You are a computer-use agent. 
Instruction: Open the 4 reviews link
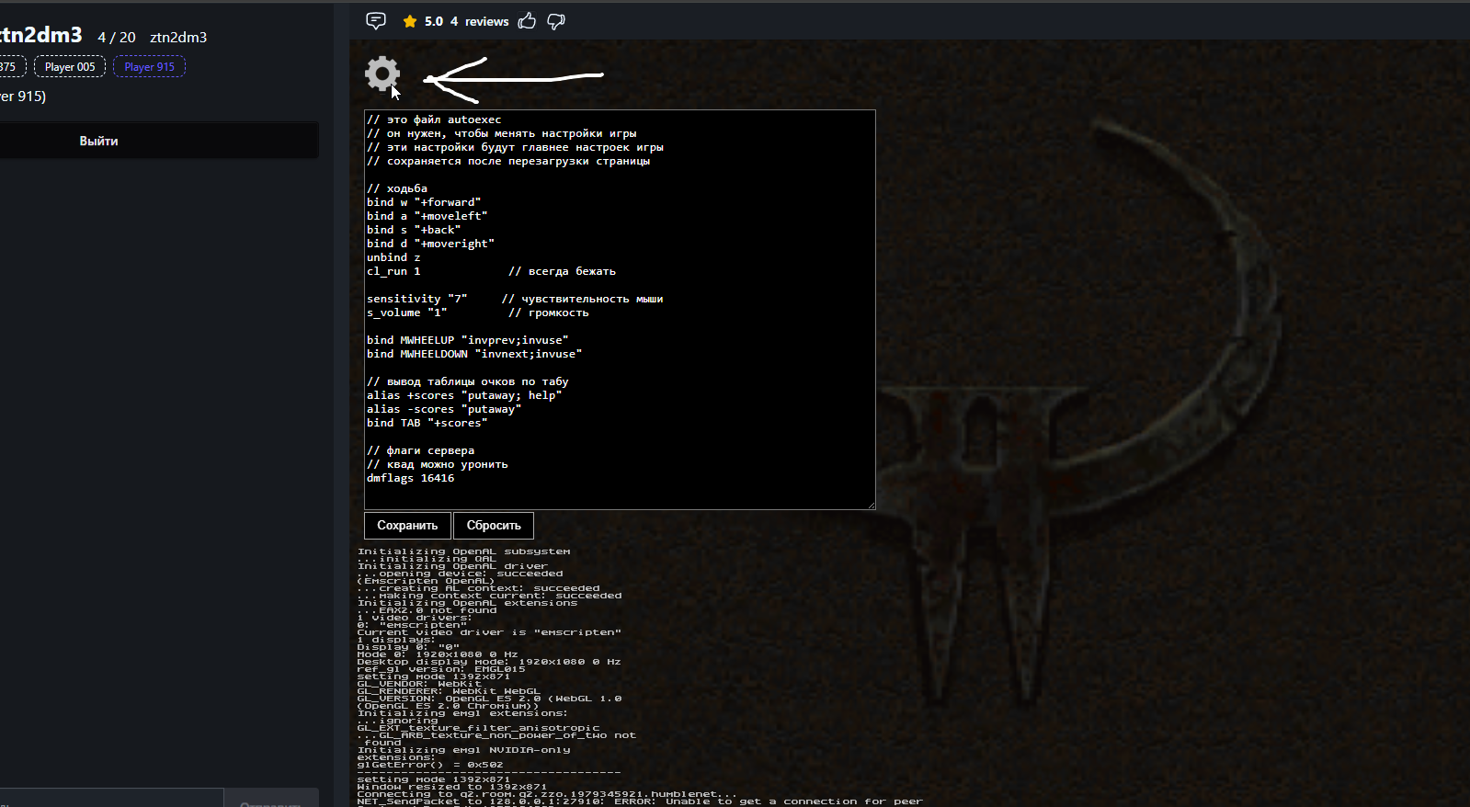(x=479, y=21)
